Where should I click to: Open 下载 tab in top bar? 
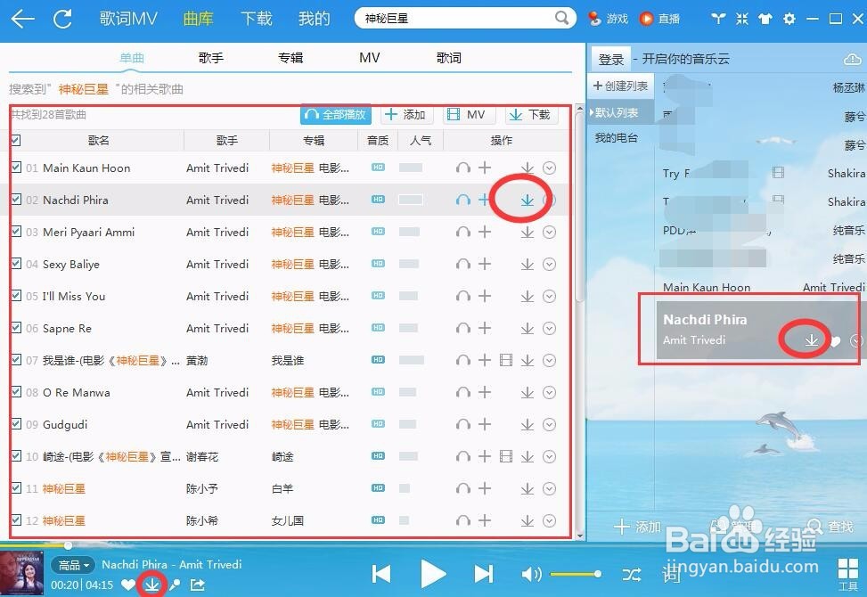(257, 18)
